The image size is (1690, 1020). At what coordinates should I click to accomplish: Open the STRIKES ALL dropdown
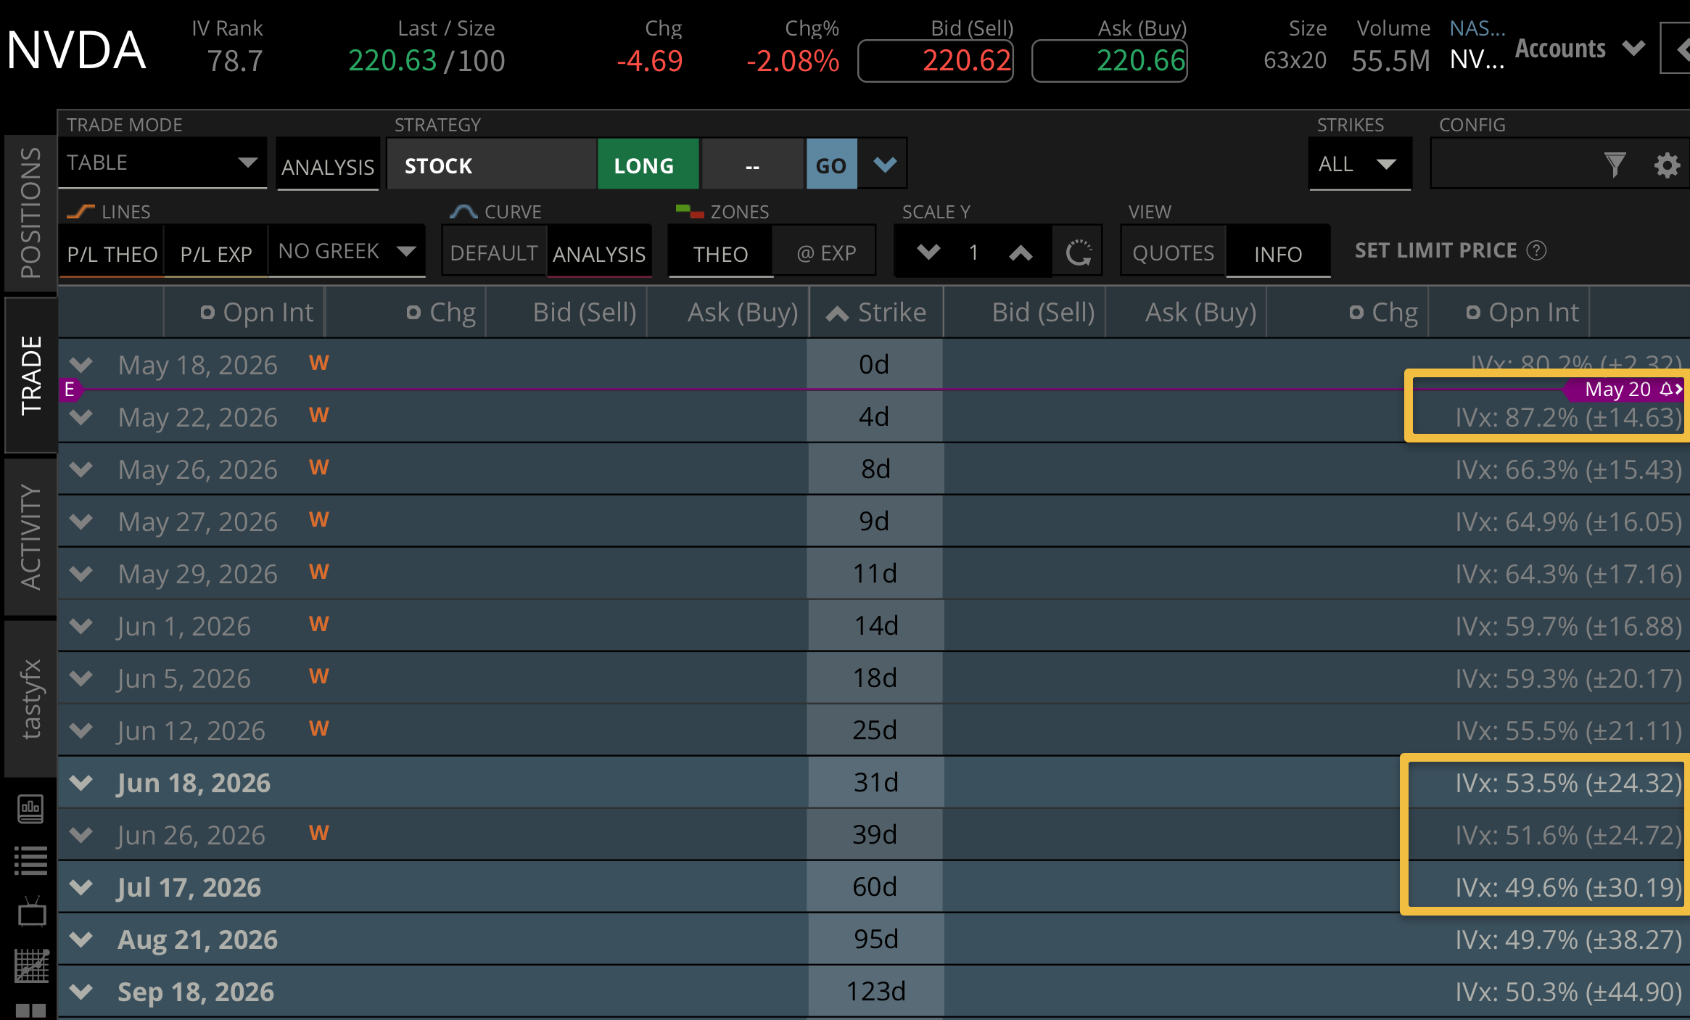(1359, 165)
